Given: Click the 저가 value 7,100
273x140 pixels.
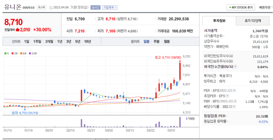Looking at the screenshot, I should click(111, 31).
